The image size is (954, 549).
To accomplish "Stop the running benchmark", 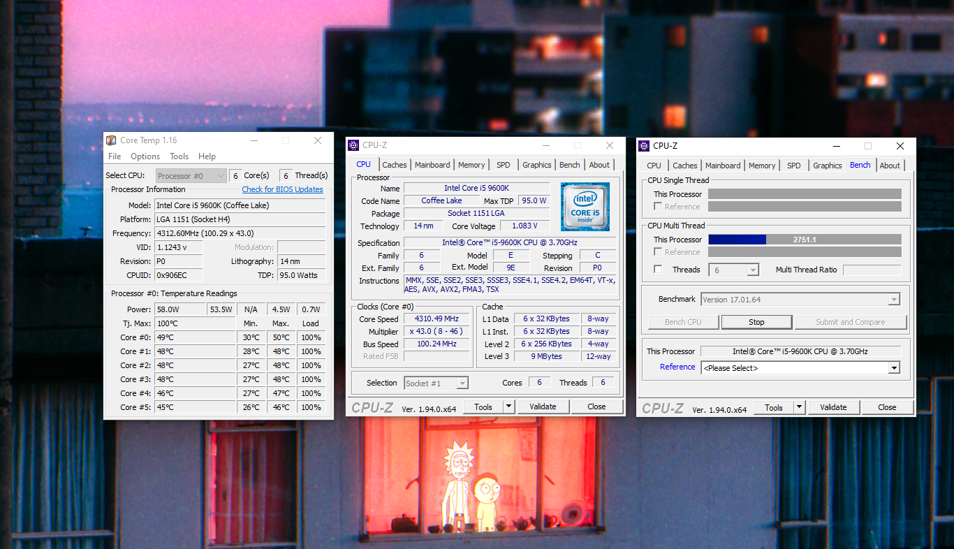I will 756,322.
